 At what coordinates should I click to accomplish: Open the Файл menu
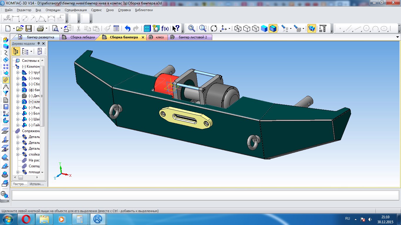9,10
